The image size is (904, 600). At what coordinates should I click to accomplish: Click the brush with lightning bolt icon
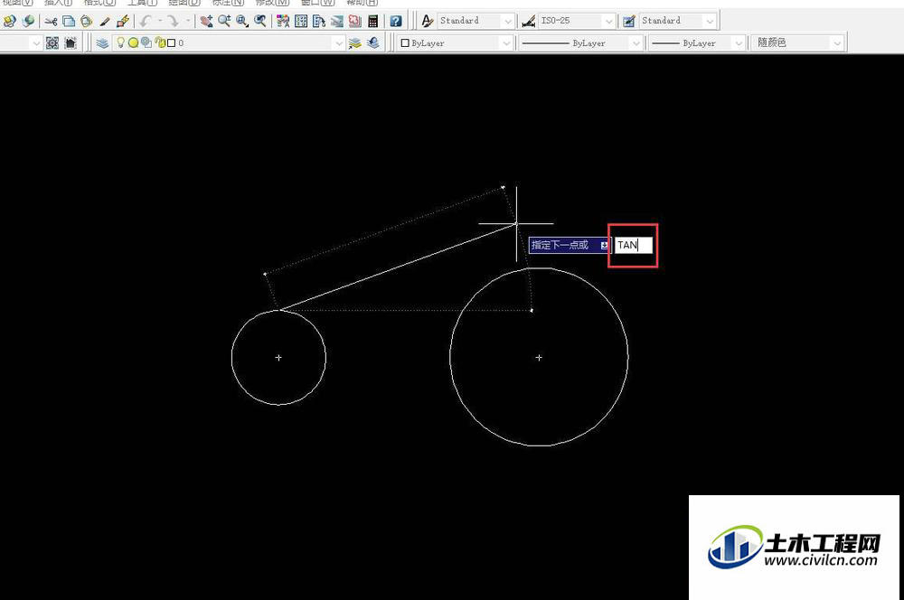click(123, 22)
